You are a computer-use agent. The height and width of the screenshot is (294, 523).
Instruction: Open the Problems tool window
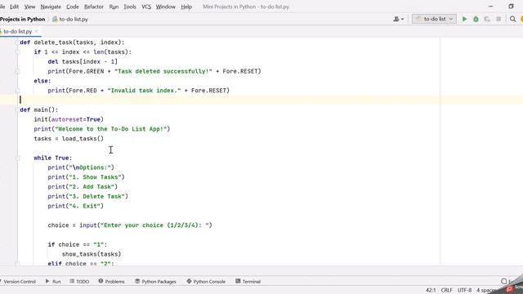[x=111, y=282]
